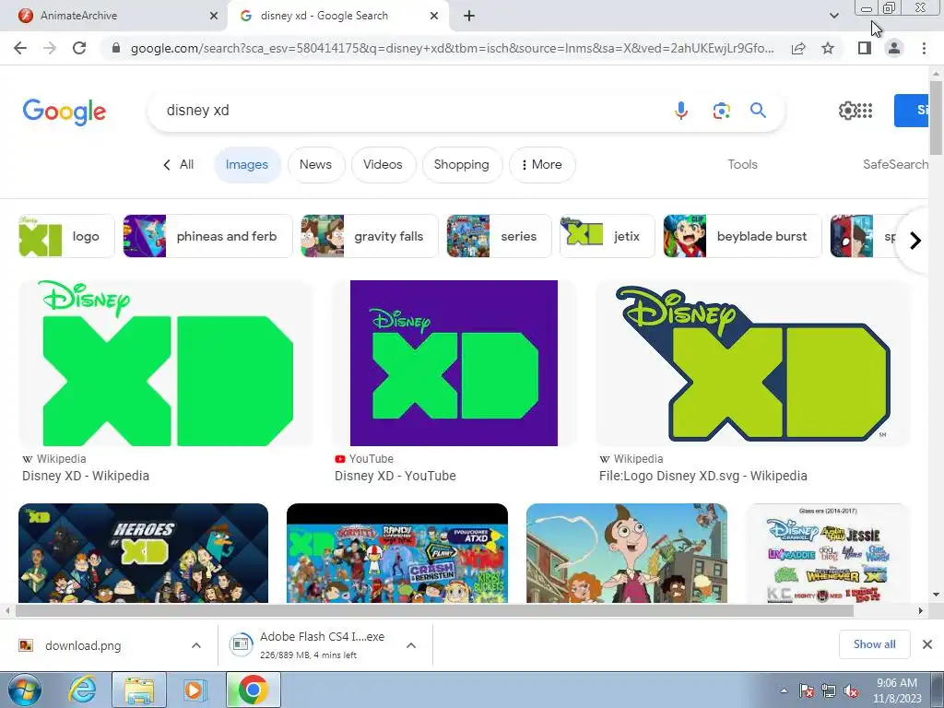Filter by beyblade burst chip
This screenshot has width=944, height=708.
tap(742, 236)
